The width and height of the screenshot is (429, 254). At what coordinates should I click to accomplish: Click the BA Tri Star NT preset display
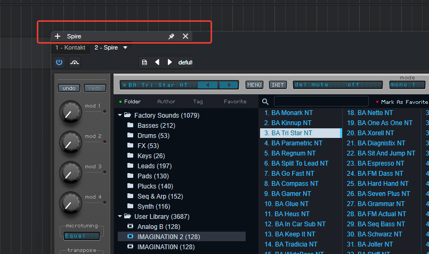(x=159, y=85)
